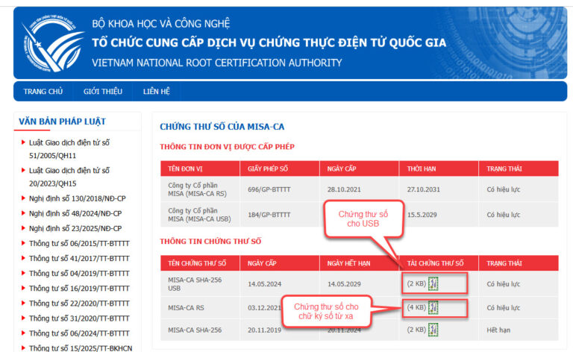Click the THÔNG TIN ĐƠN VỊ ĐƯỢC CẤP PHÉP heading
This screenshot has height=352, width=573.
coord(227,147)
